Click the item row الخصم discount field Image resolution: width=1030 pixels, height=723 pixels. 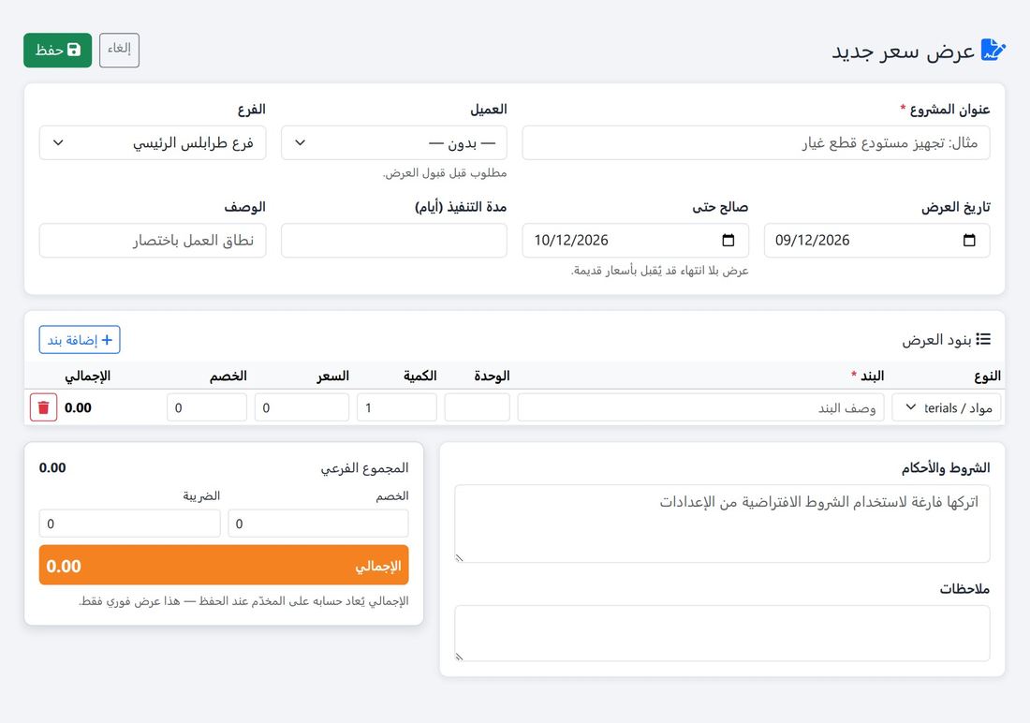(x=207, y=407)
